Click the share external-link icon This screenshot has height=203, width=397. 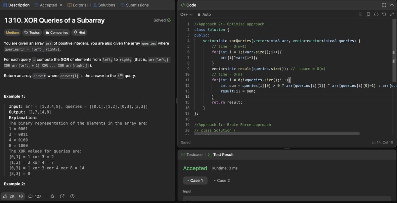click(62, 196)
